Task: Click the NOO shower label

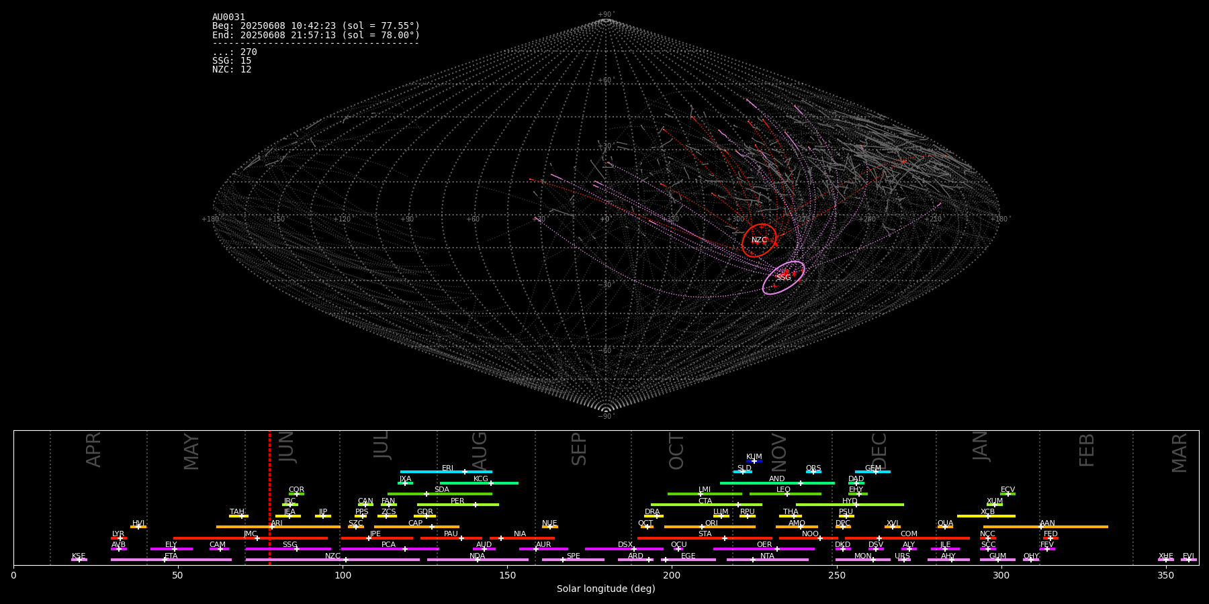Action: pos(810,534)
